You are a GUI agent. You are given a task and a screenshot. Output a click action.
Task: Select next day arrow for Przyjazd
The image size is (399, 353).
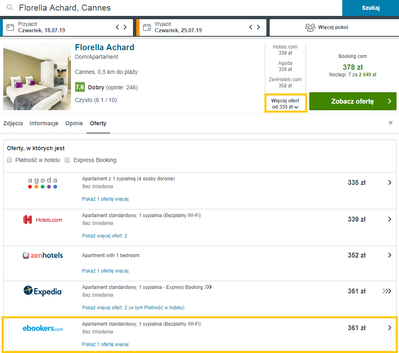click(125, 27)
